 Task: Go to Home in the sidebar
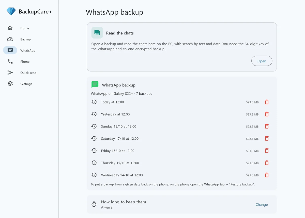coord(25,28)
